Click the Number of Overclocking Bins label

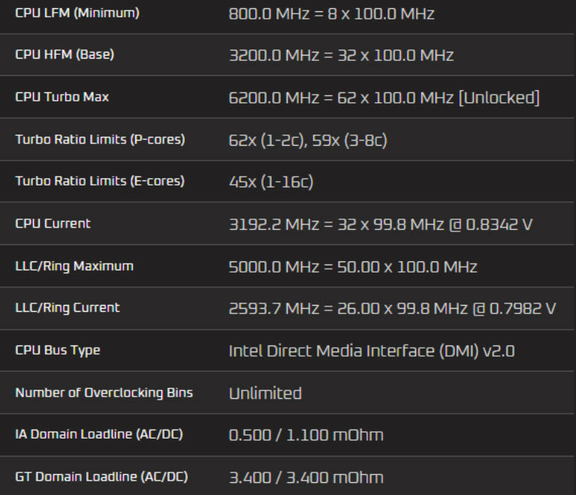coord(104,392)
